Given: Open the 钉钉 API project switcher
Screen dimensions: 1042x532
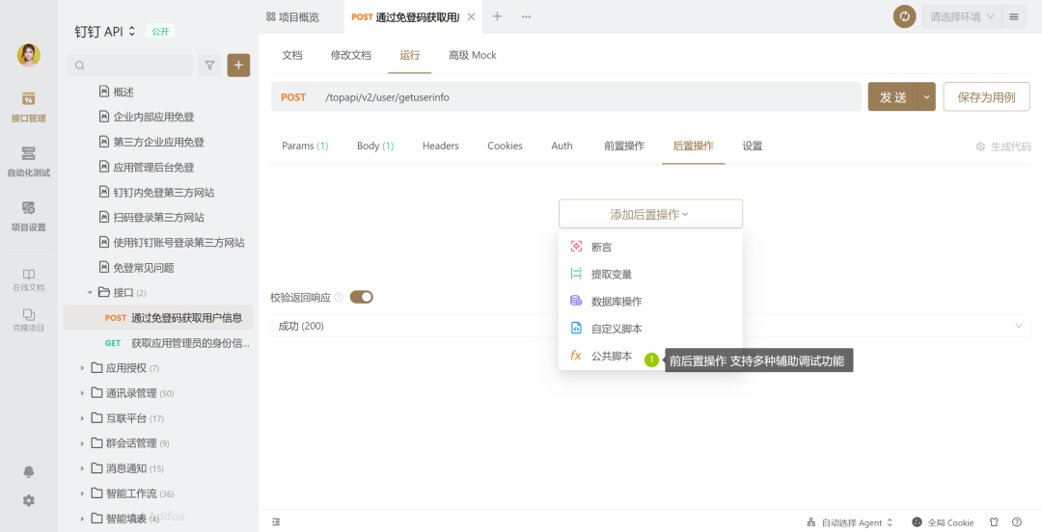Looking at the screenshot, I should [105, 31].
